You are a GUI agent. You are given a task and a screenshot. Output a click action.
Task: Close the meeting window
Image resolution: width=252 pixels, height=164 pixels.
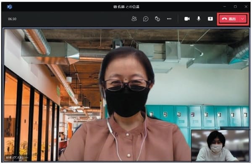click(x=246, y=7)
